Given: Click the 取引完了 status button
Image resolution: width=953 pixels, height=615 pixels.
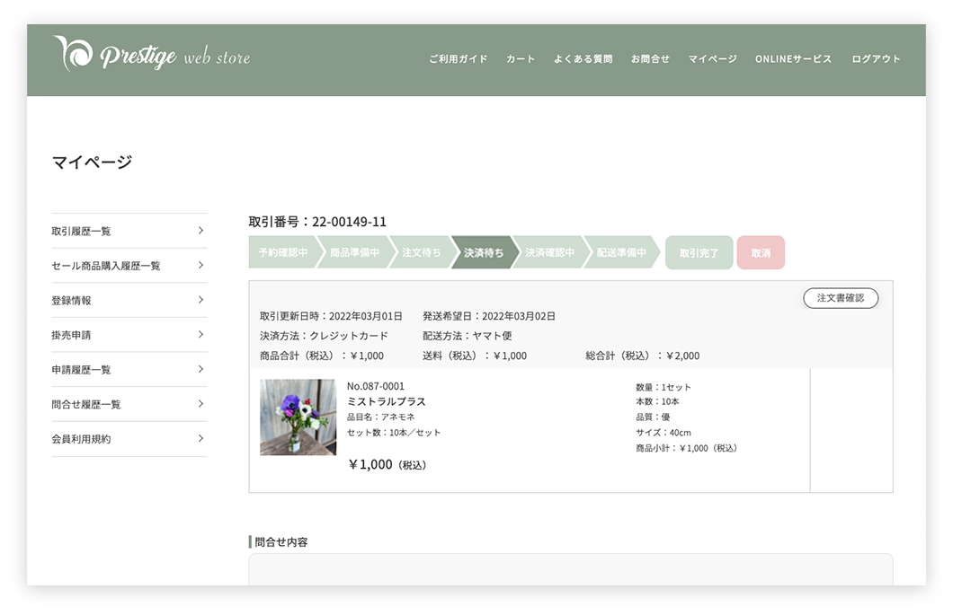Looking at the screenshot, I should click(x=699, y=253).
